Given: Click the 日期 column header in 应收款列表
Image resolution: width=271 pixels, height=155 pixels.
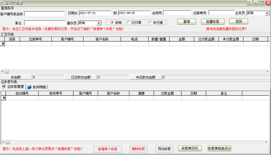Looking at the screenshot, I should [193, 93].
